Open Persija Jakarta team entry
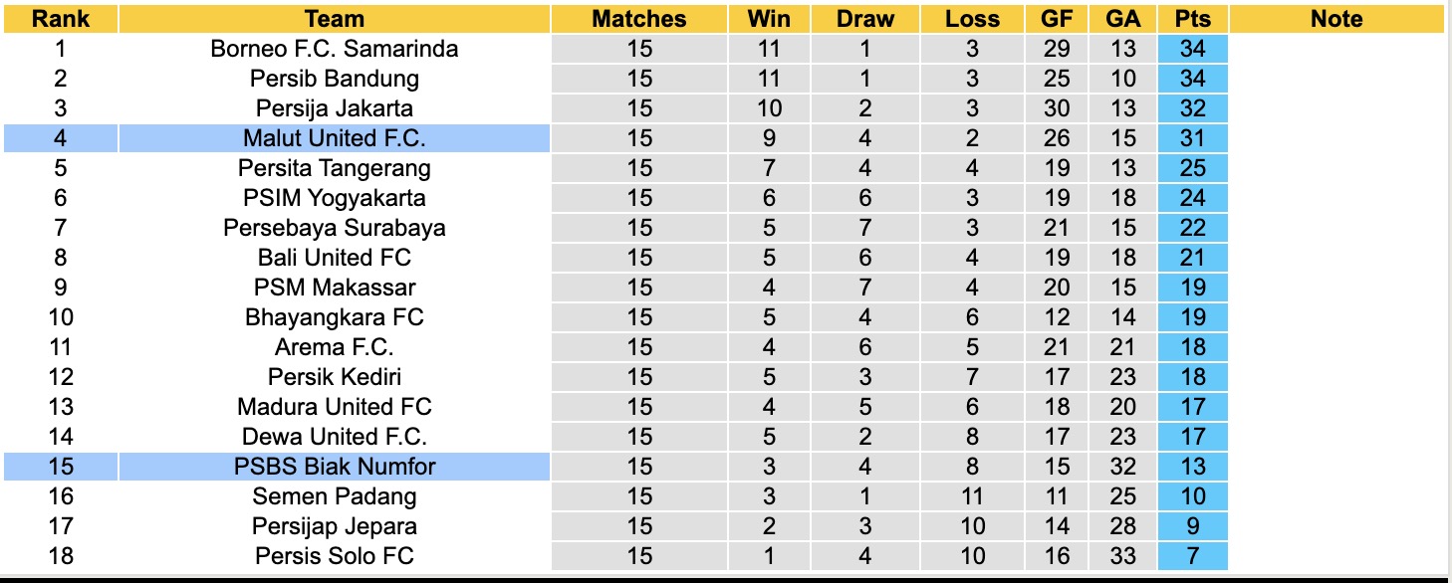 (335, 108)
